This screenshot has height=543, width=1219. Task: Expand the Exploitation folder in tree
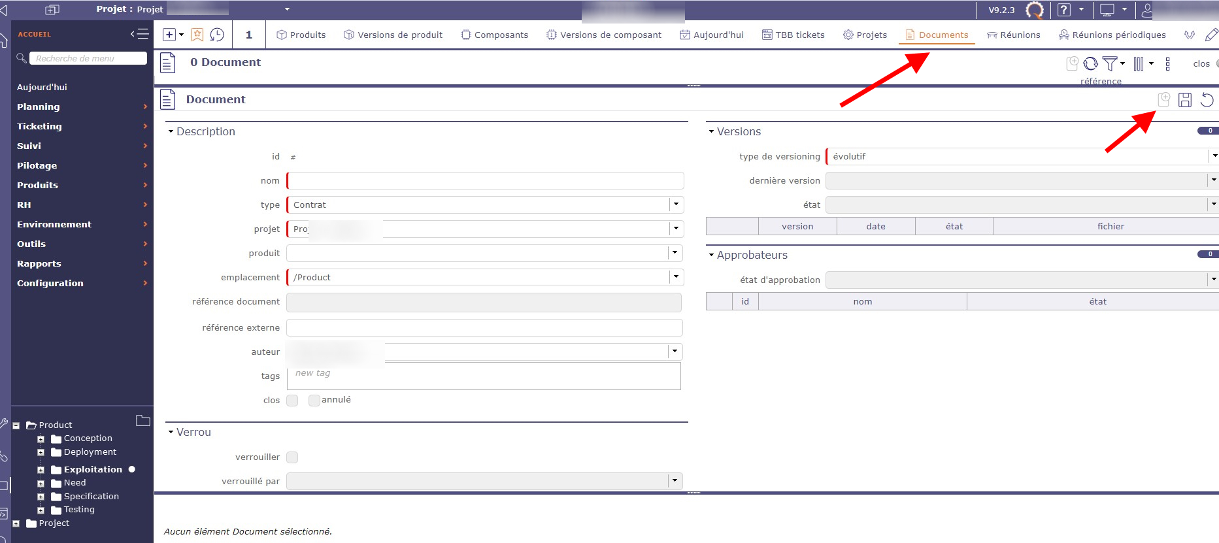41,470
